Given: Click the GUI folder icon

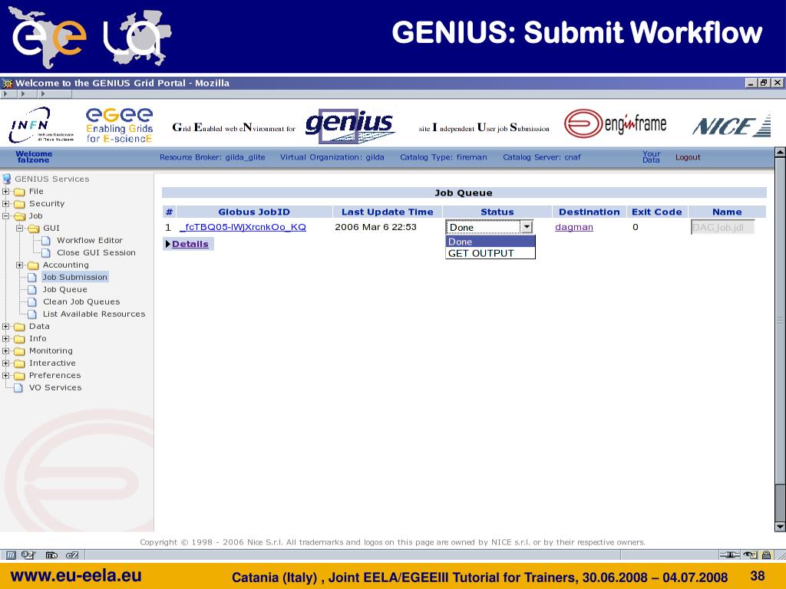Looking at the screenshot, I should click(x=34, y=229).
